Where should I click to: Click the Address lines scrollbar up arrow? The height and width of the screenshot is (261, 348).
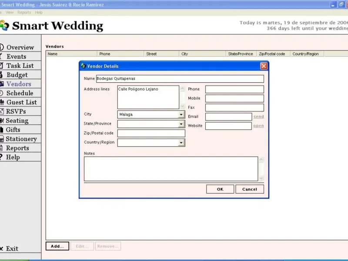[x=182, y=89]
